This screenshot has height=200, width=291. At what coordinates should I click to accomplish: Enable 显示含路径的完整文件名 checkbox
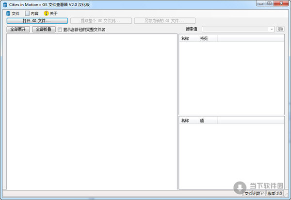click(60, 30)
